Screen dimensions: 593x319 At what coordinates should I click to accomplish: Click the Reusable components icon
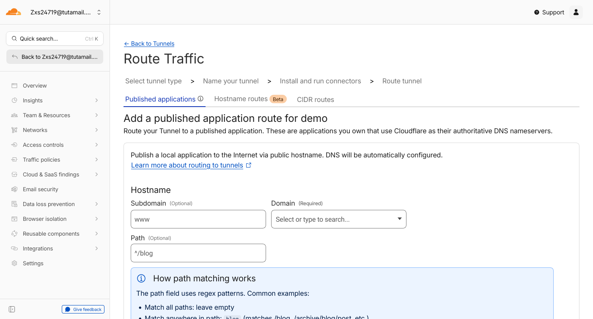[x=14, y=234]
